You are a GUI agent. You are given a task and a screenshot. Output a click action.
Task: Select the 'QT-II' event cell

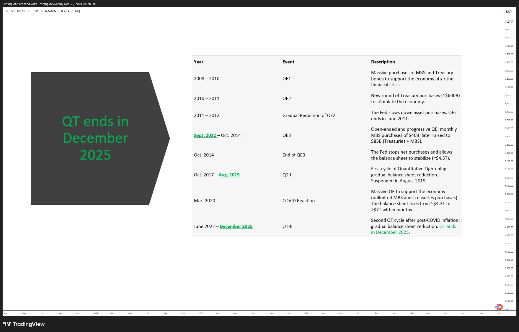[x=287, y=226]
